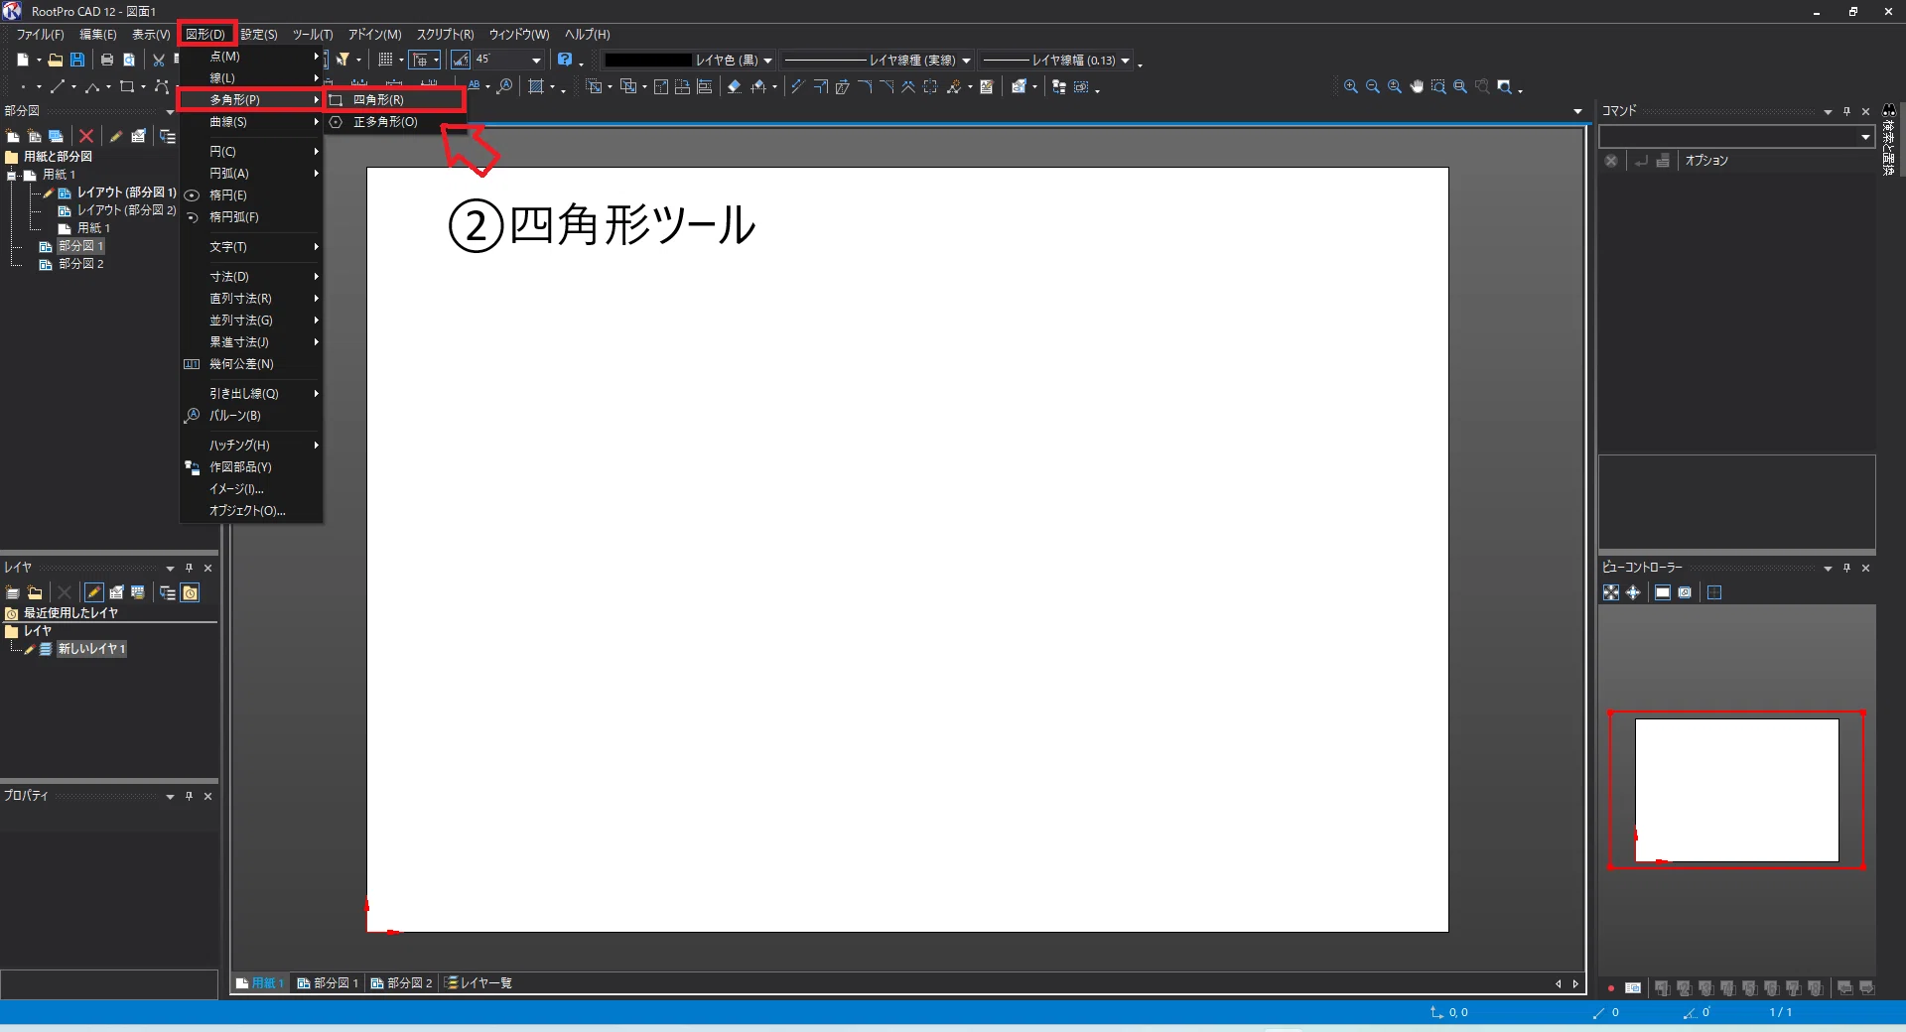Viewport: 1906px width, 1032px height.
Task: Click the Cut scissors icon
Action: point(158,61)
